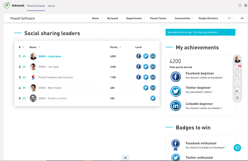Screen dimensions: 248x161
Task: Collapse the navigation with the chevron arrow
Action: coord(242,18)
